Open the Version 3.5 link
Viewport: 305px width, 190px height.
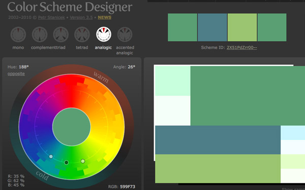pos(81,17)
